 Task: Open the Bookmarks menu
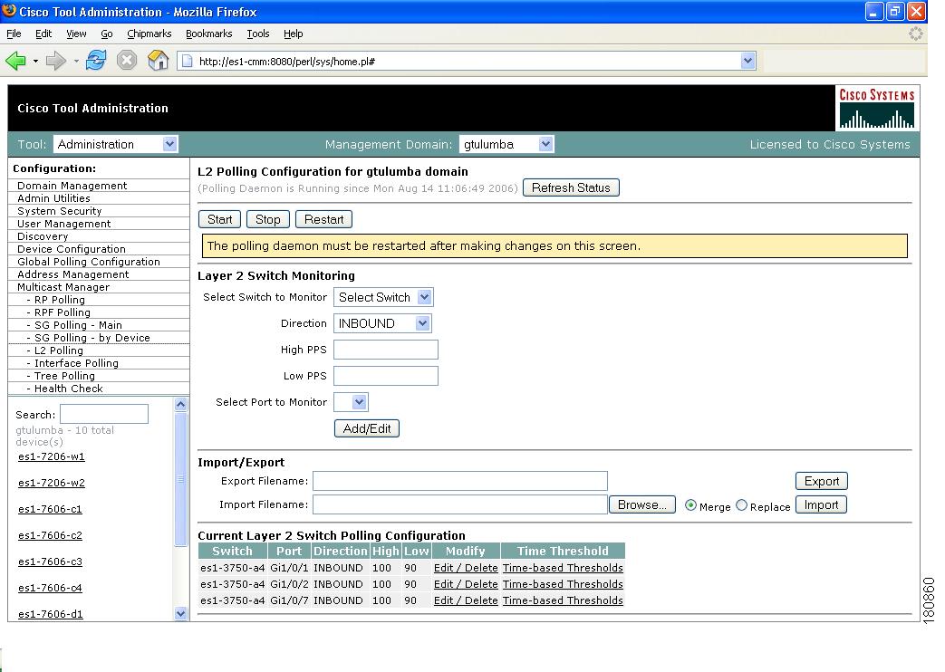tap(208, 34)
